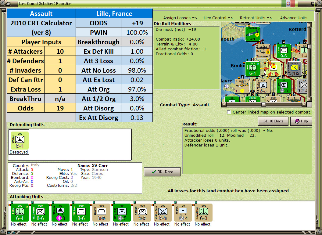Open the Assign Losses step
The width and height of the screenshot is (322, 235).
180,18
